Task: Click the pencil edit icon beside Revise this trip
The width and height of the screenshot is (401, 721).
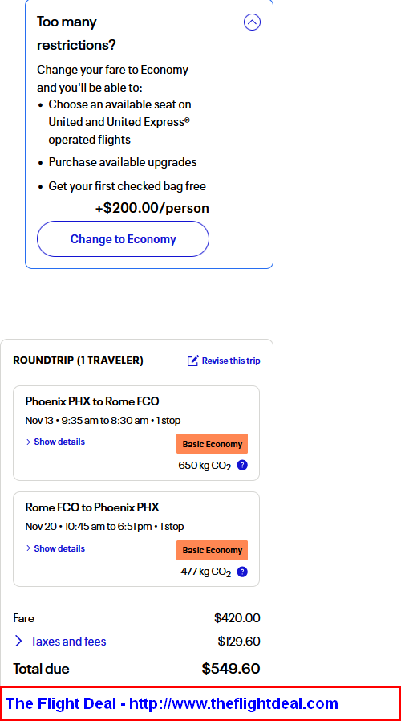Action: (x=193, y=360)
